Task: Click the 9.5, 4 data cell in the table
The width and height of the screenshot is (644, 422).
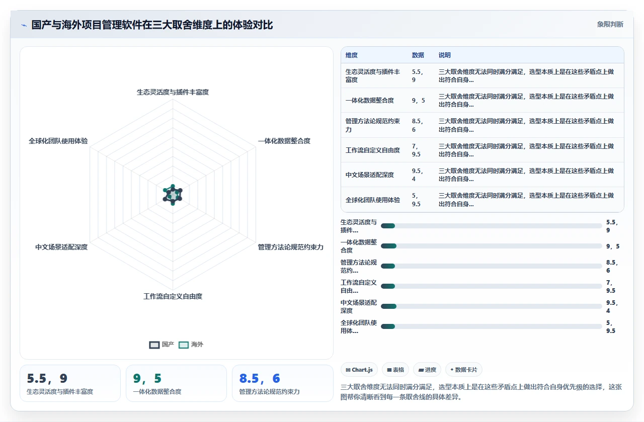Action: pyautogui.click(x=417, y=175)
